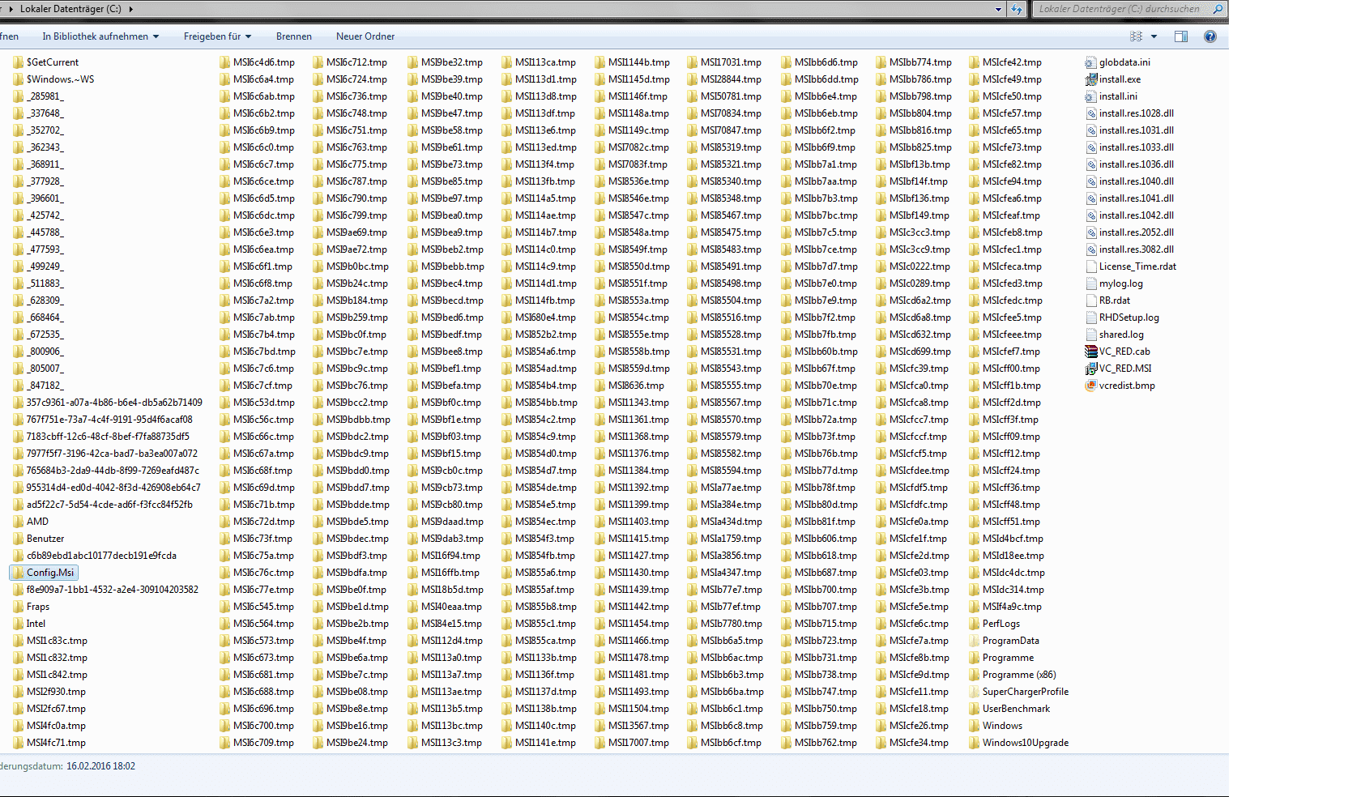Open address bar history dropdown
This screenshot has height=797, width=1361.
(998, 10)
